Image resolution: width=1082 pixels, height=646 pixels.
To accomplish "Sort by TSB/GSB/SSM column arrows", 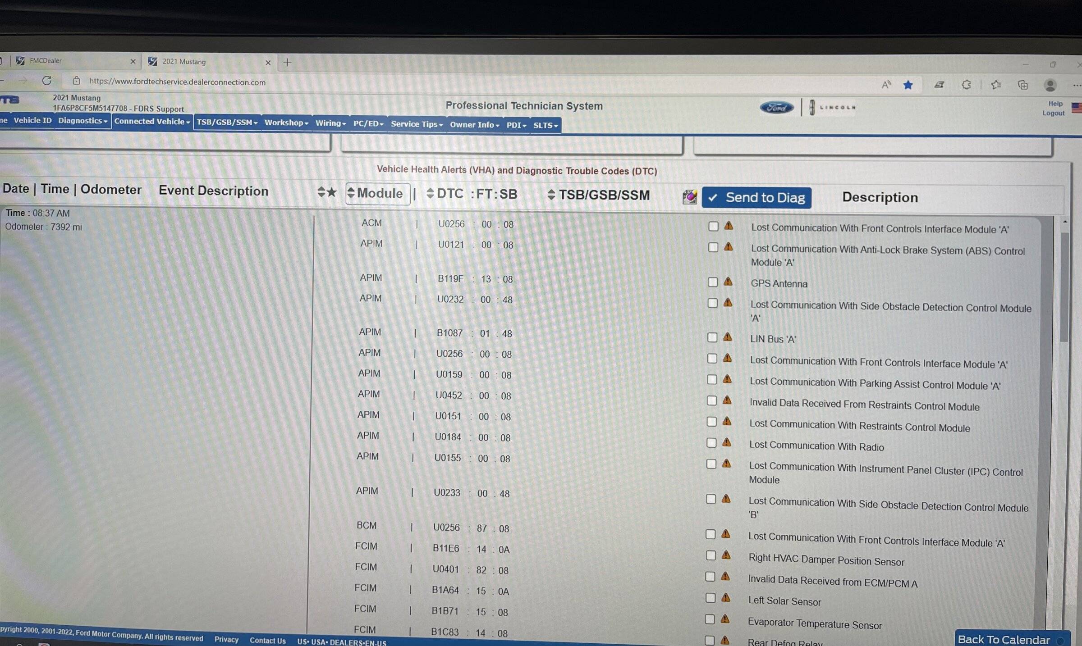I will (x=551, y=195).
